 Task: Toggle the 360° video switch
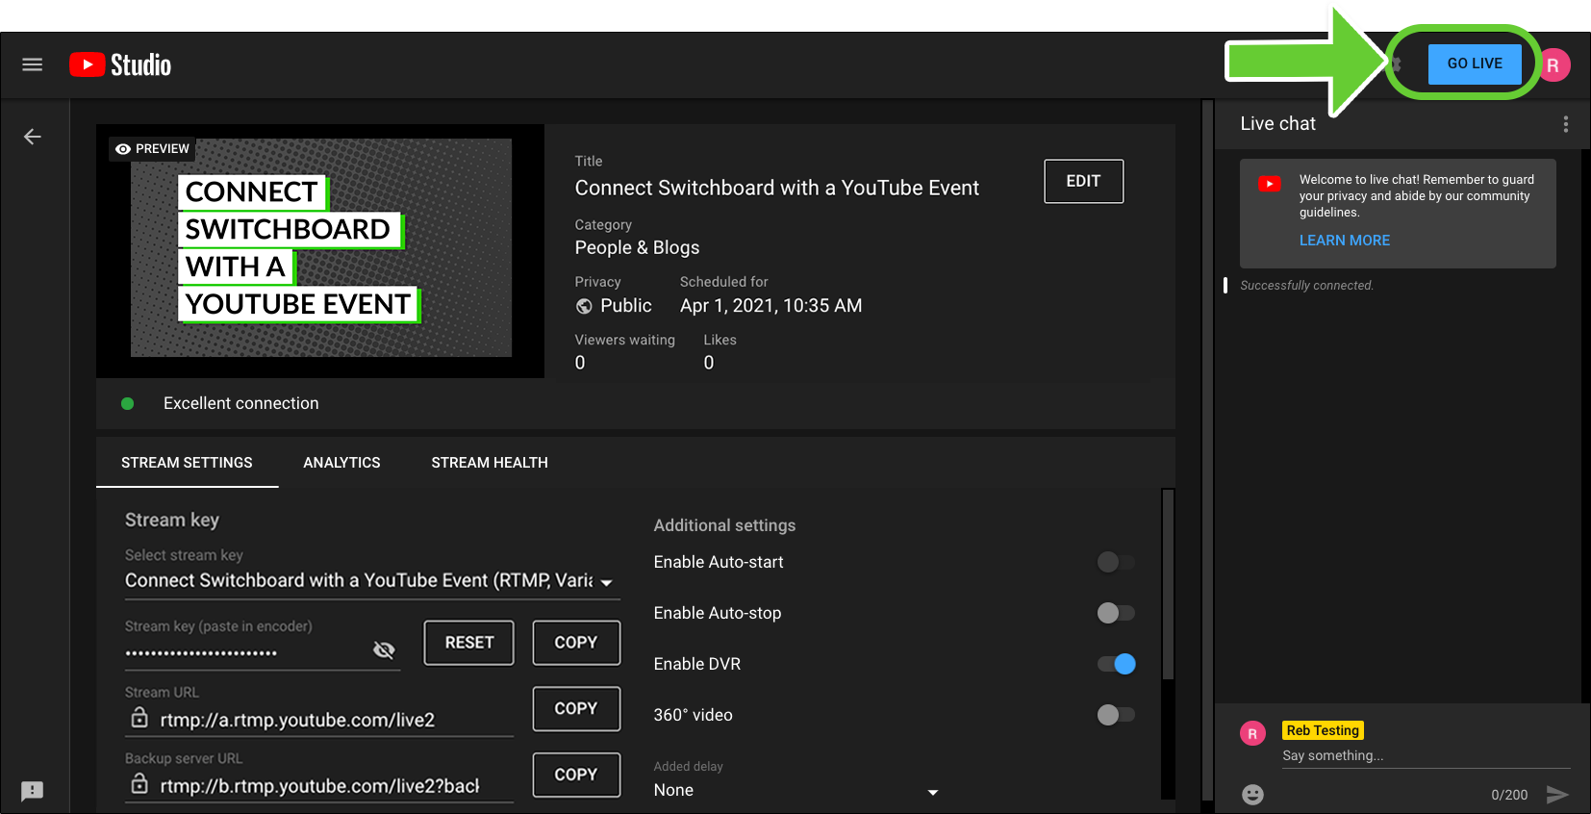[x=1116, y=715]
